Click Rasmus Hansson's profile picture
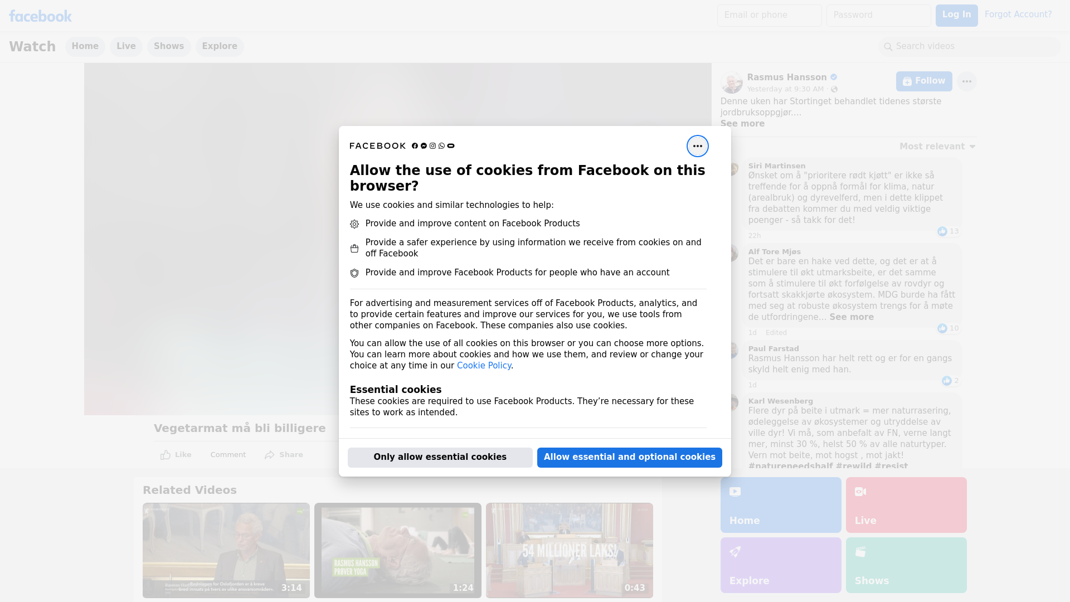The height and width of the screenshot is (602, 1070). point(731,82)
